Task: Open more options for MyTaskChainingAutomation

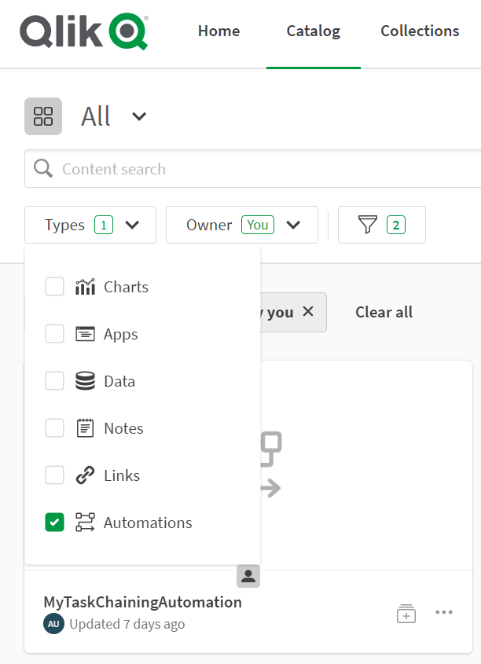Action: coord(444,613)
